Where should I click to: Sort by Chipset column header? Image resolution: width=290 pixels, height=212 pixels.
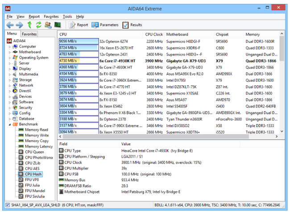coord(229,34)
